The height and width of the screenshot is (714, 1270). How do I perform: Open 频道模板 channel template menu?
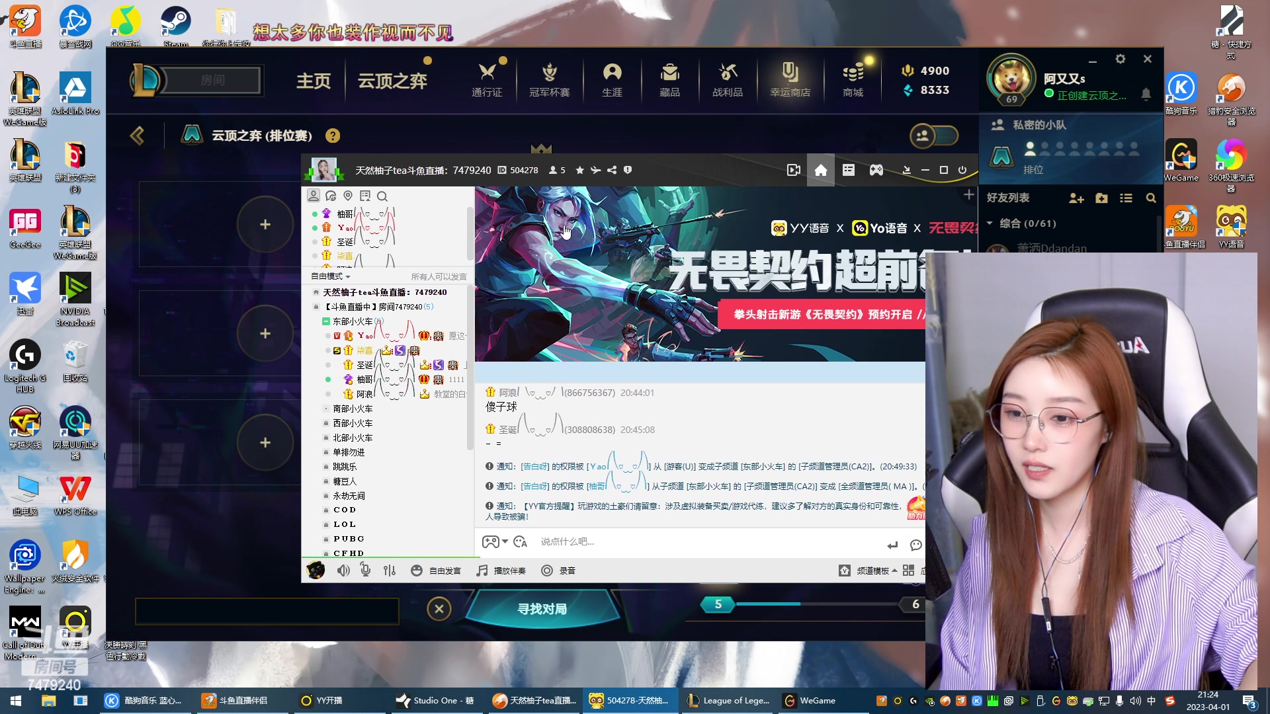tap(868, 570)
